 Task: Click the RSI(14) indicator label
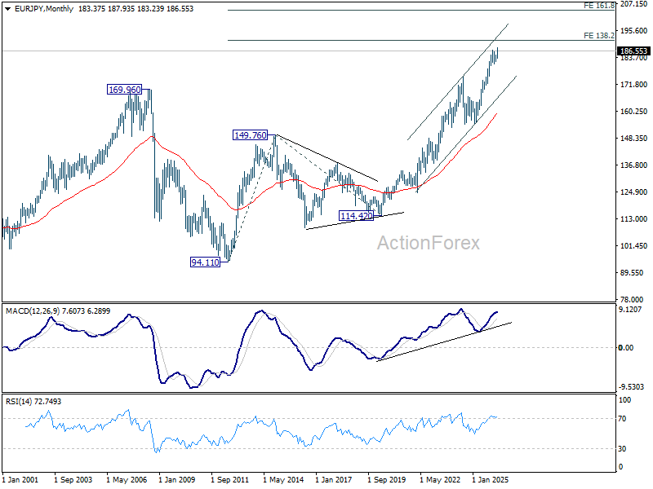pos(17,402)
